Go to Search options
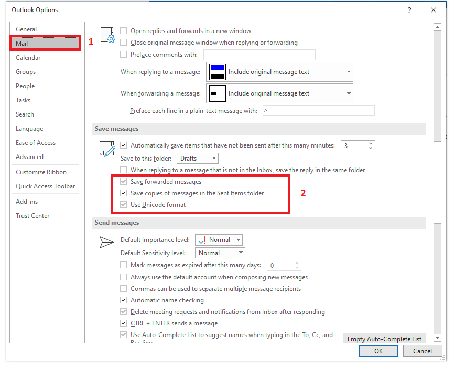Image resolution: width=466 pixels, height=368 pixels. point(45,114)
